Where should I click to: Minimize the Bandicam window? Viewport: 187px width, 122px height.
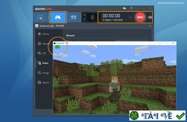click(x=144, y=8)
